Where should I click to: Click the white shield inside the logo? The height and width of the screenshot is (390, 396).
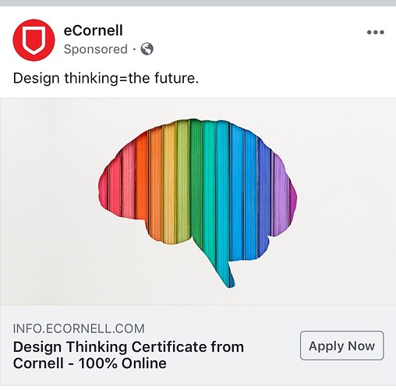(34, 41)
